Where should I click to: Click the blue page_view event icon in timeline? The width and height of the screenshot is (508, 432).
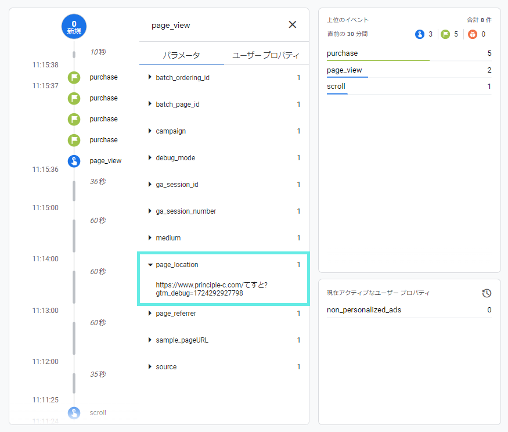click(x=74, y=161)
